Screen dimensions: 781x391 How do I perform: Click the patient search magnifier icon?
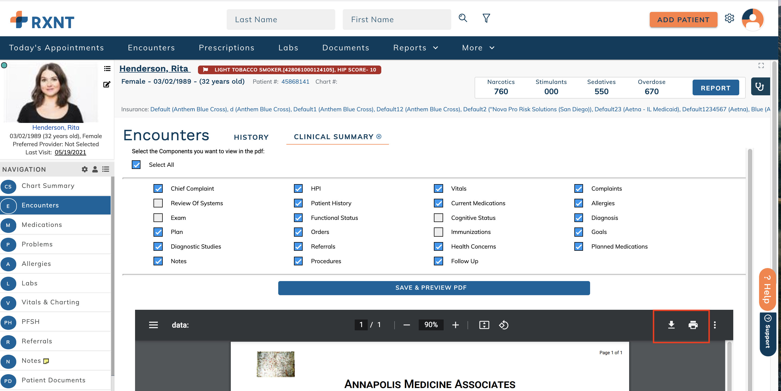pyautogui.click(x=462, y=18)
